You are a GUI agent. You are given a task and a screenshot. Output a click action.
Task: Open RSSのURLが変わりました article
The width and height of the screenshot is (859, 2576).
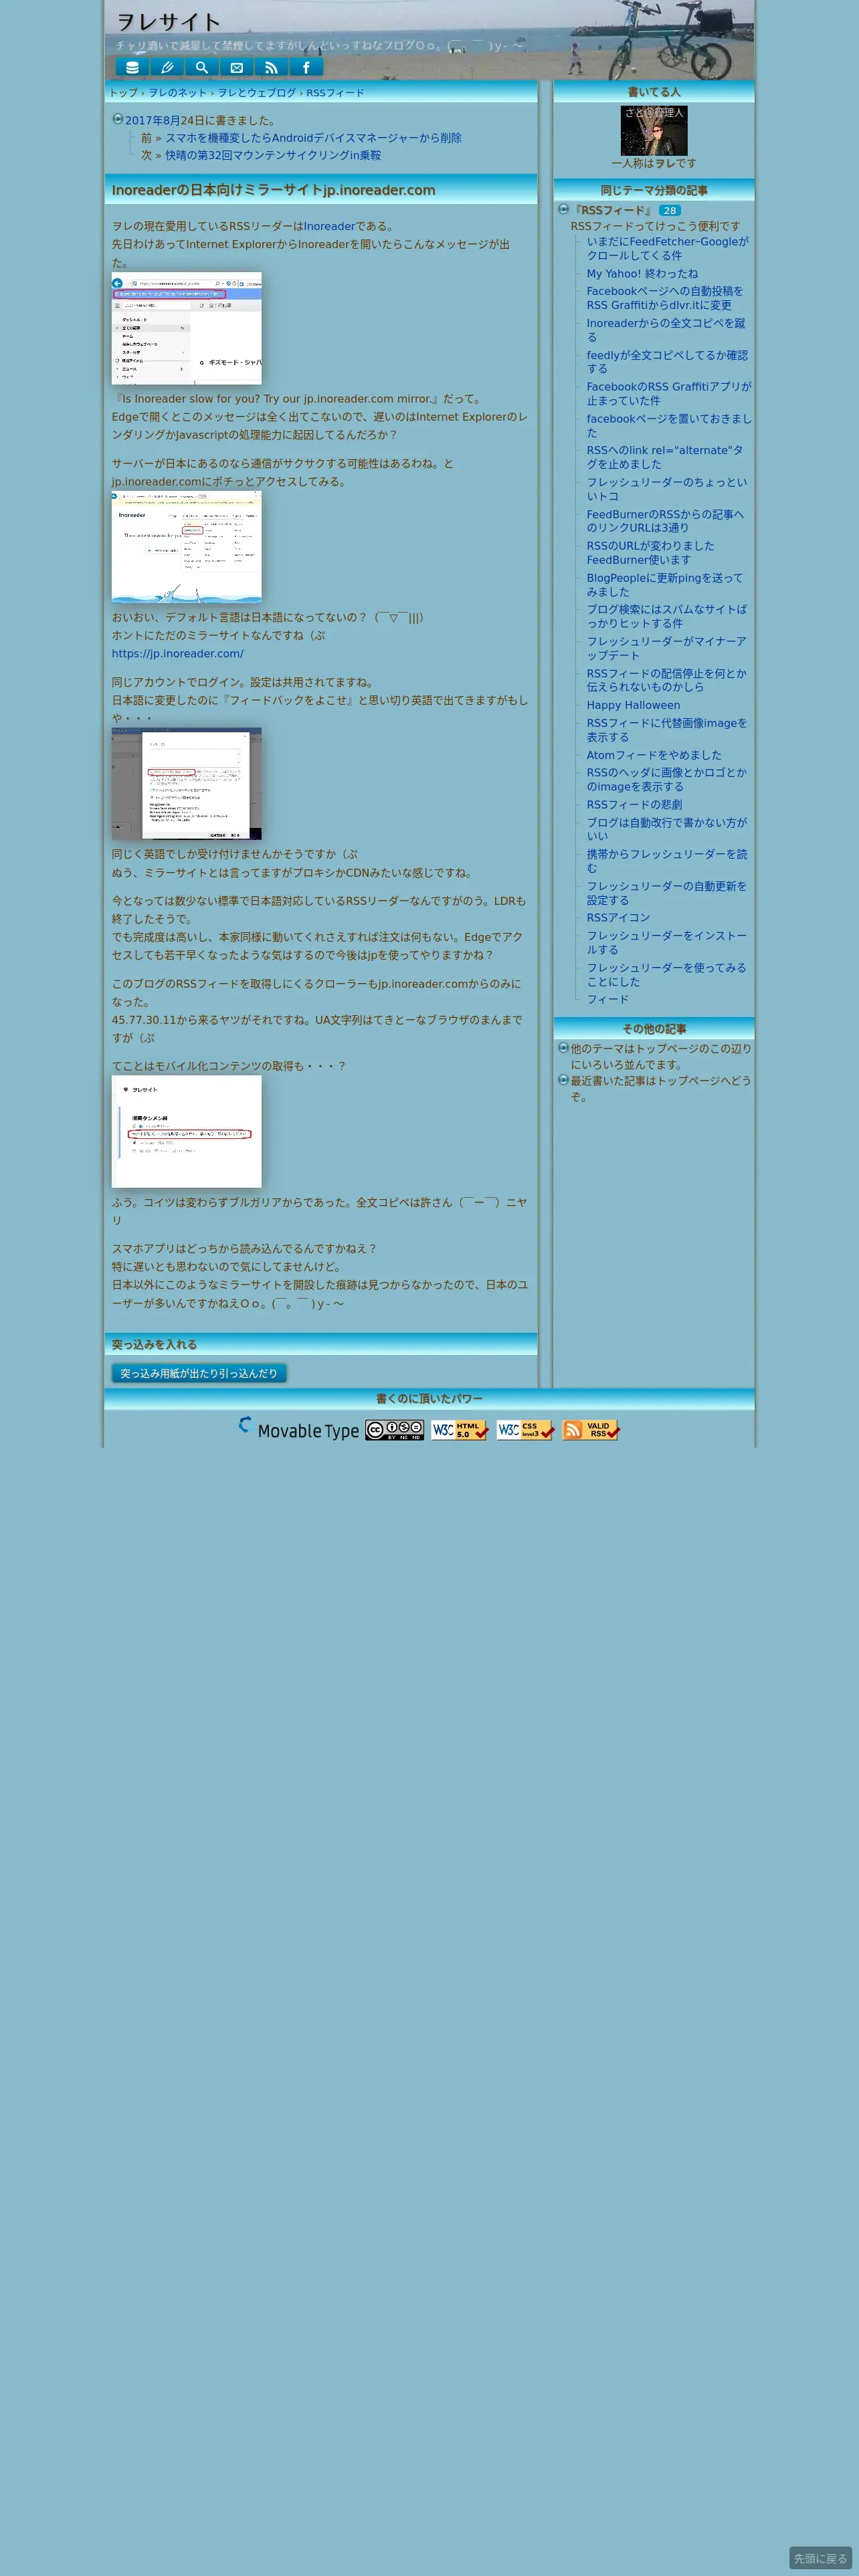pyautogui.click(x=651, y=553)
